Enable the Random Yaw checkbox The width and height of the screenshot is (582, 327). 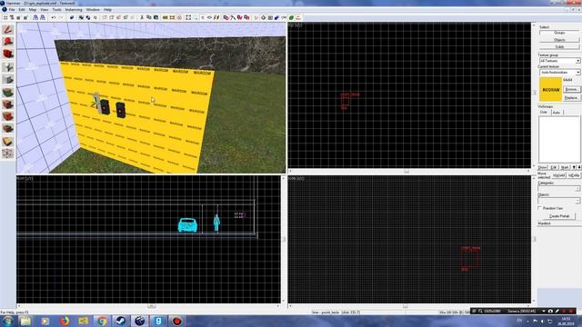click(540, 208)
